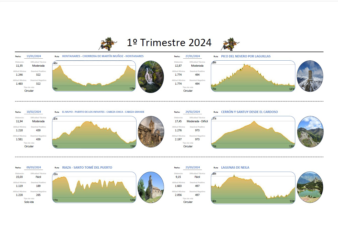This screenshot has width=338, height=241.
Task: Click maximum altitude value 2.056
Action: coord(178,195)
